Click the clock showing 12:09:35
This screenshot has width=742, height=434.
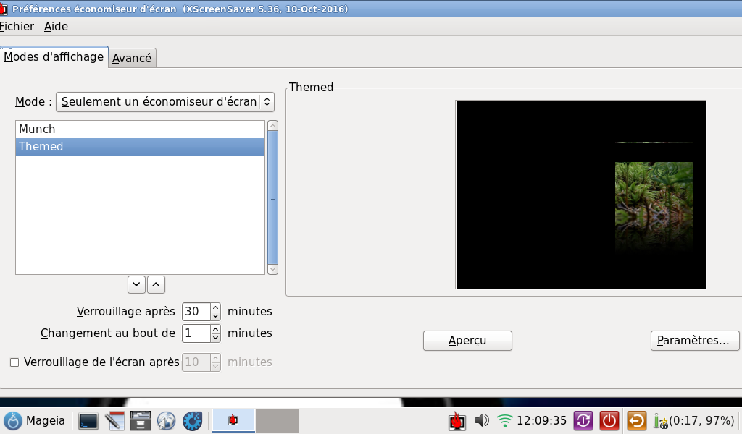tap(541, 420)
